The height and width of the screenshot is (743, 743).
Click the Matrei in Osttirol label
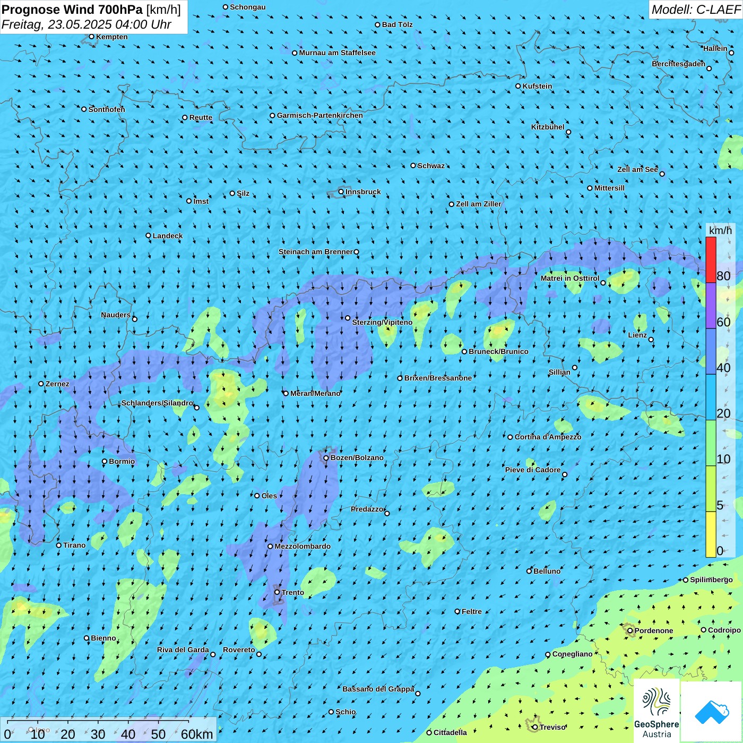(x=570, y=278)
